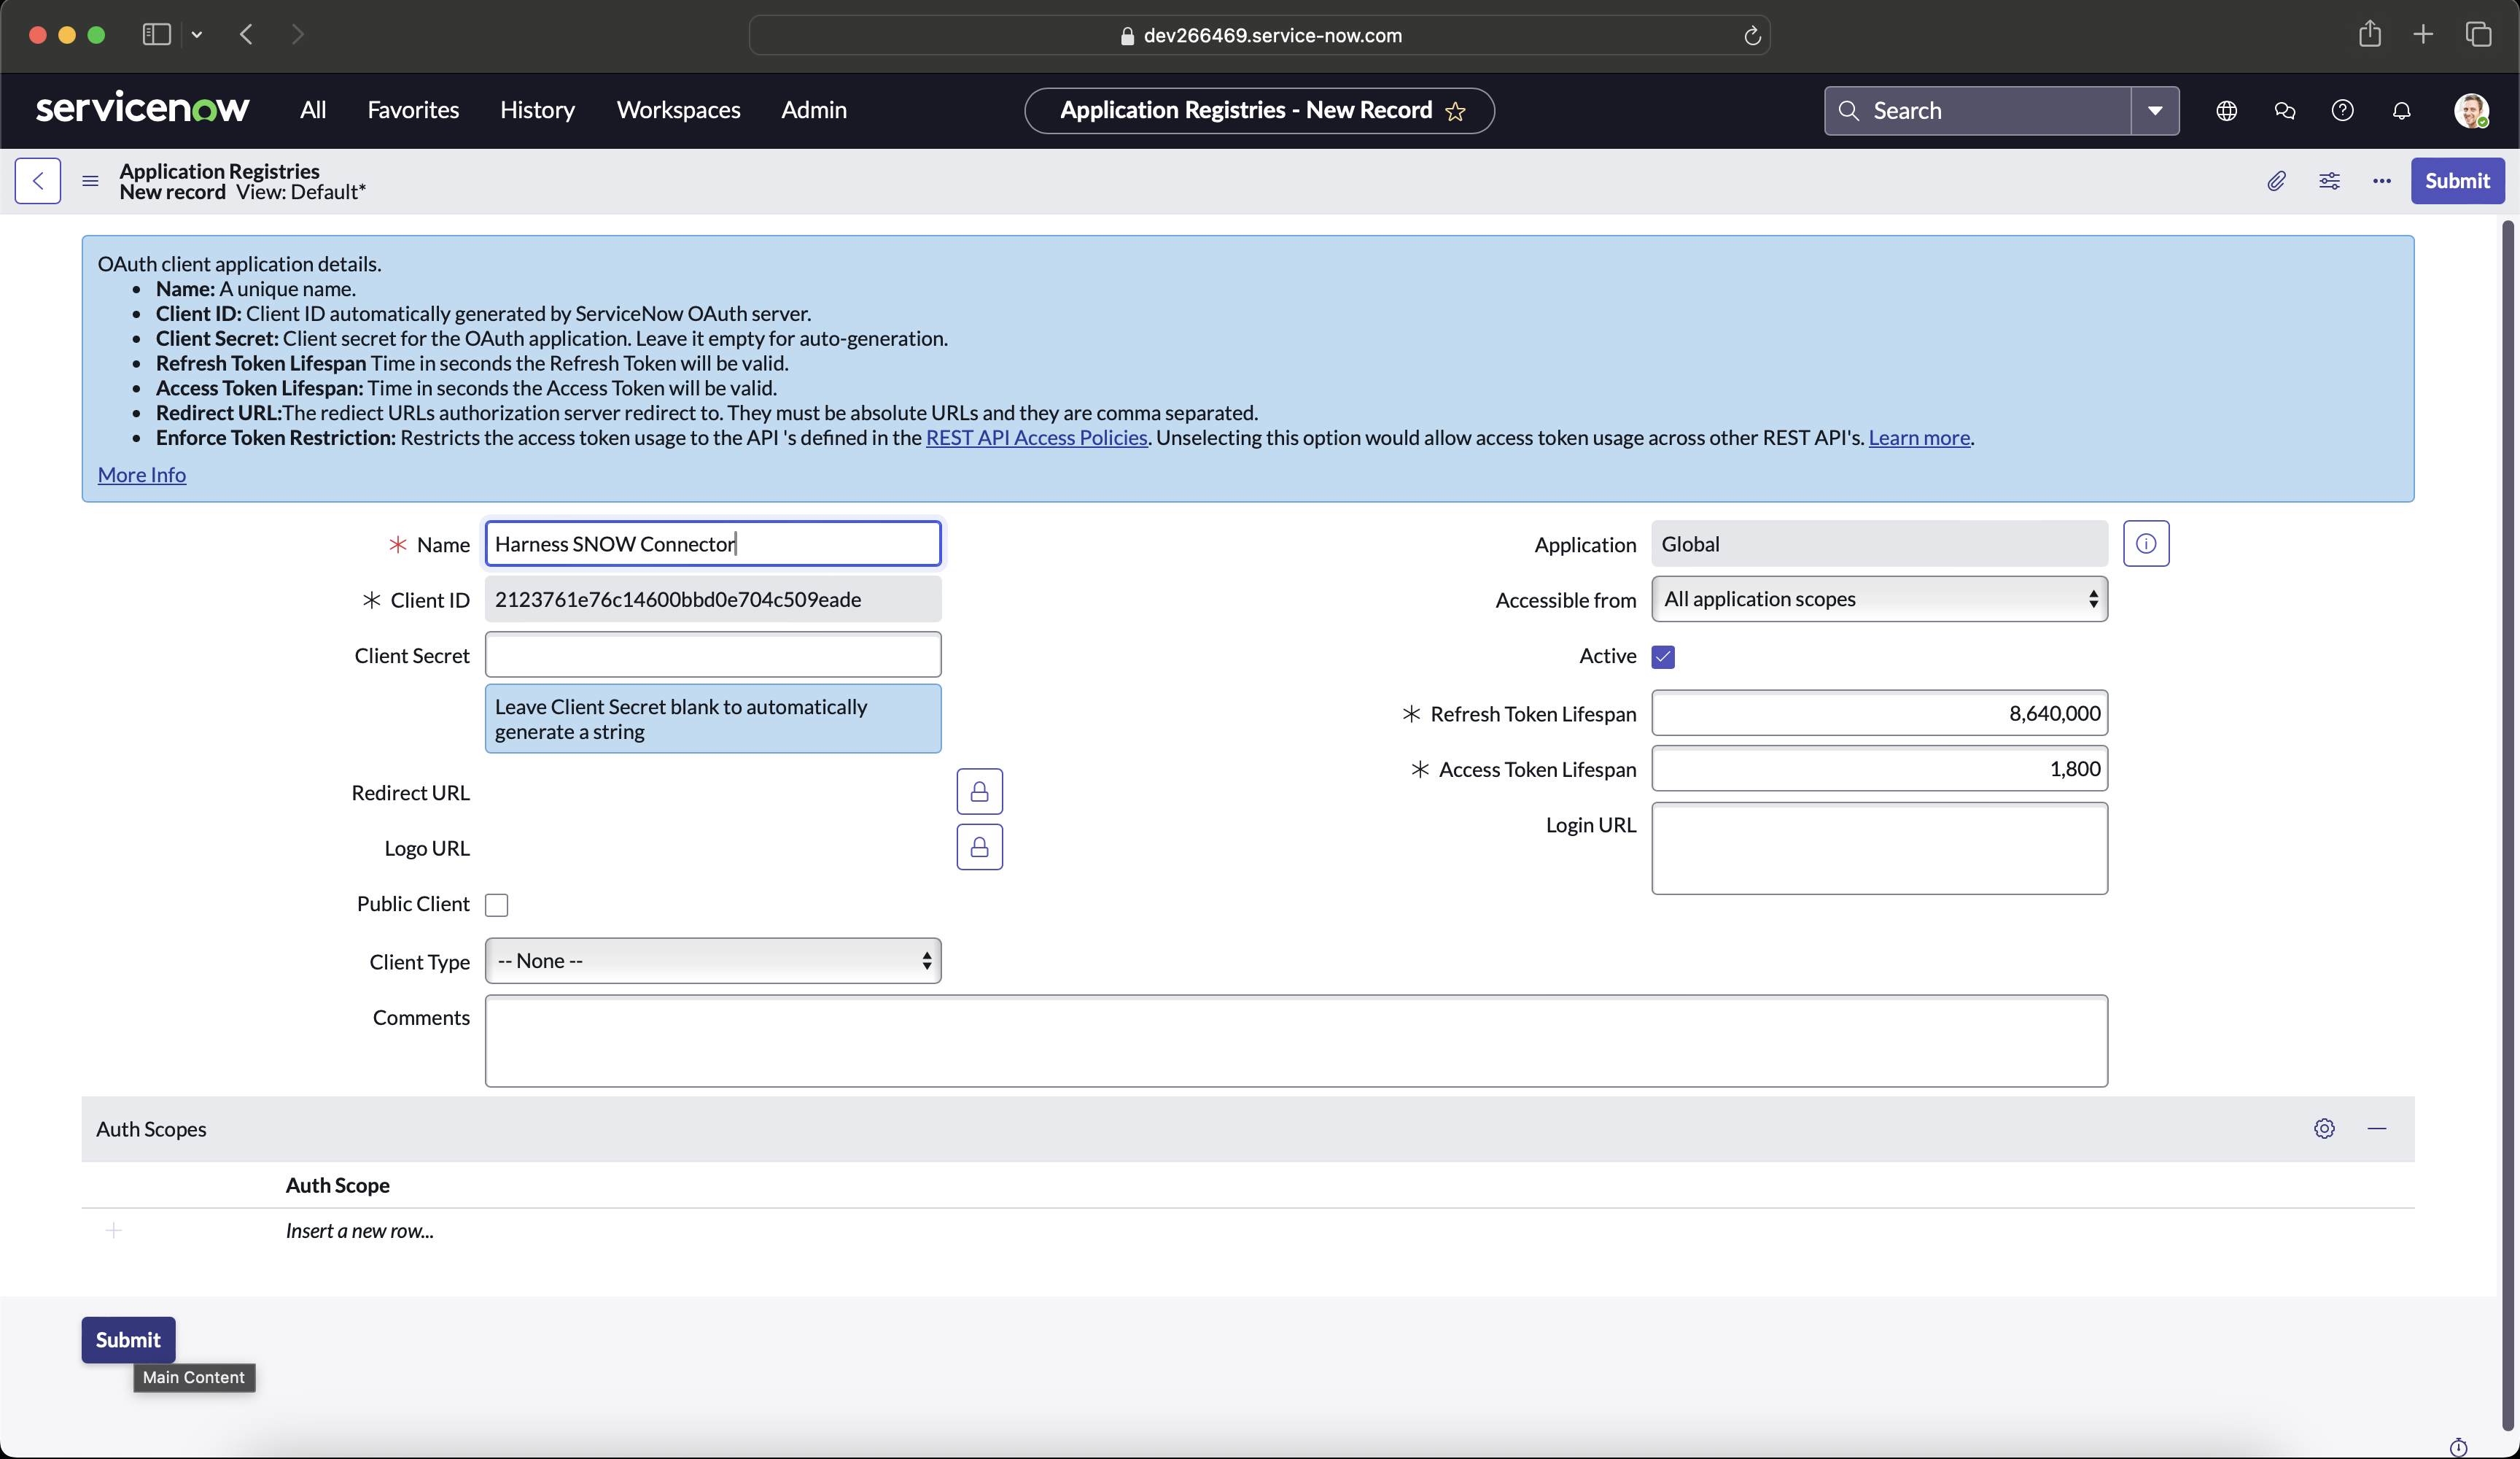The image size is (2520, 1459).
Task: Open Auth Scopes gear settings
Action: click(2324, 1129)
